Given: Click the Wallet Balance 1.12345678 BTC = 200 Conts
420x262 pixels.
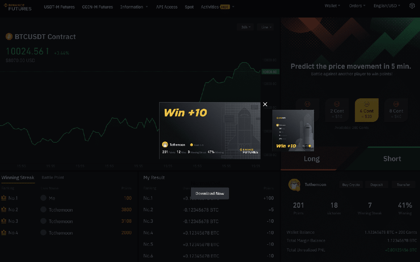Looking at the screenshot, I should pos(390,232).
